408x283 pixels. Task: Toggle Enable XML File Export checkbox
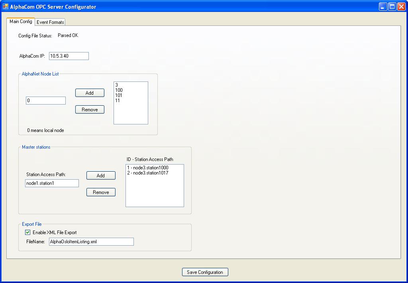coord(27,232)
